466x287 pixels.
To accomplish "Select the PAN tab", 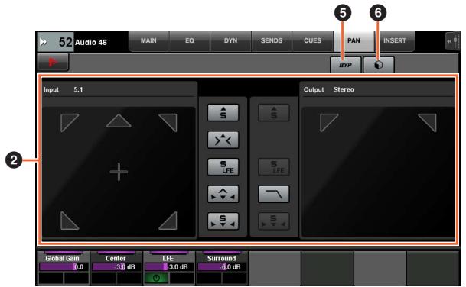I will 354,40.
